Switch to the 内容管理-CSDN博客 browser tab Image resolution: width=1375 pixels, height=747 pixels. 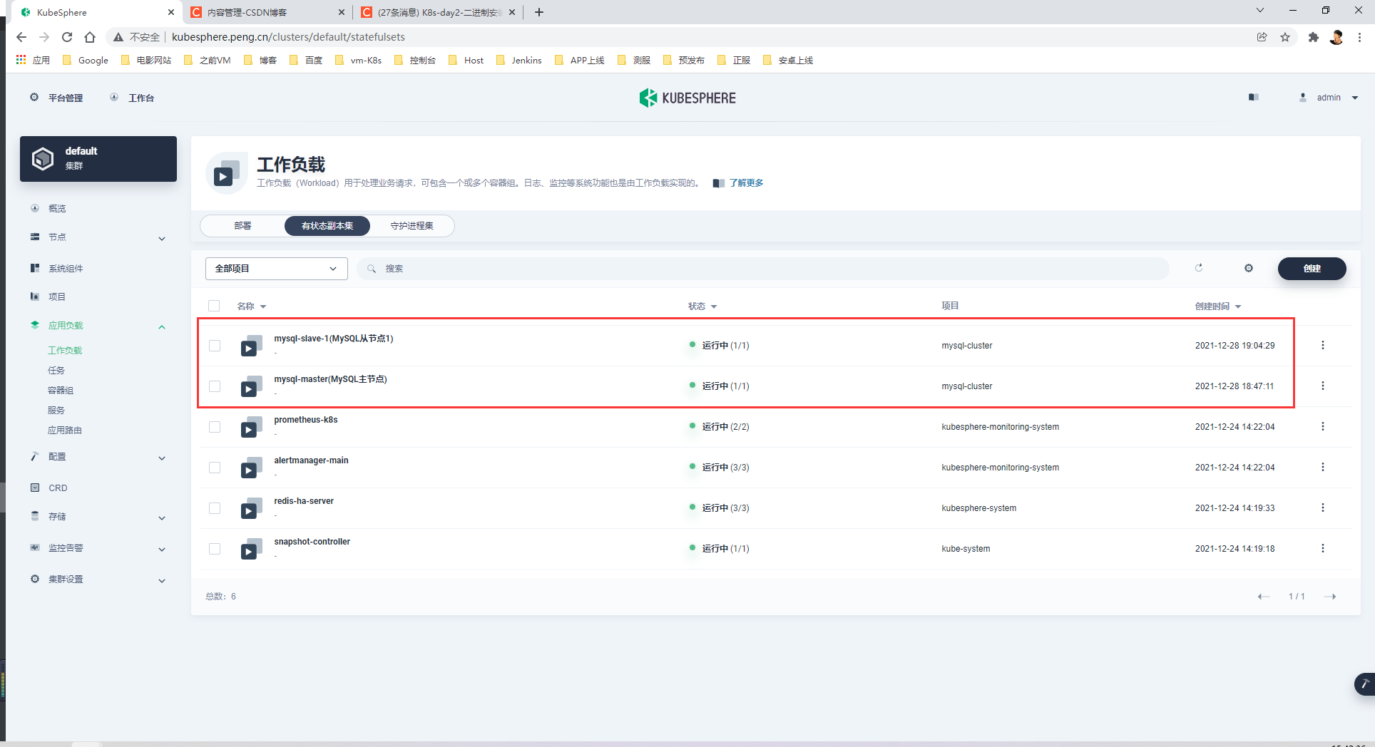(267, 12)
